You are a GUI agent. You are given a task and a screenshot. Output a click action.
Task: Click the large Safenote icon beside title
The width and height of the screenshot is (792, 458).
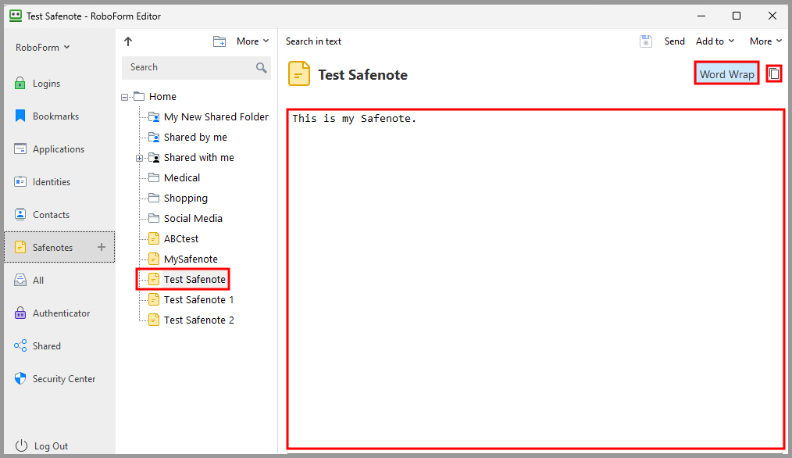[299, 73]
